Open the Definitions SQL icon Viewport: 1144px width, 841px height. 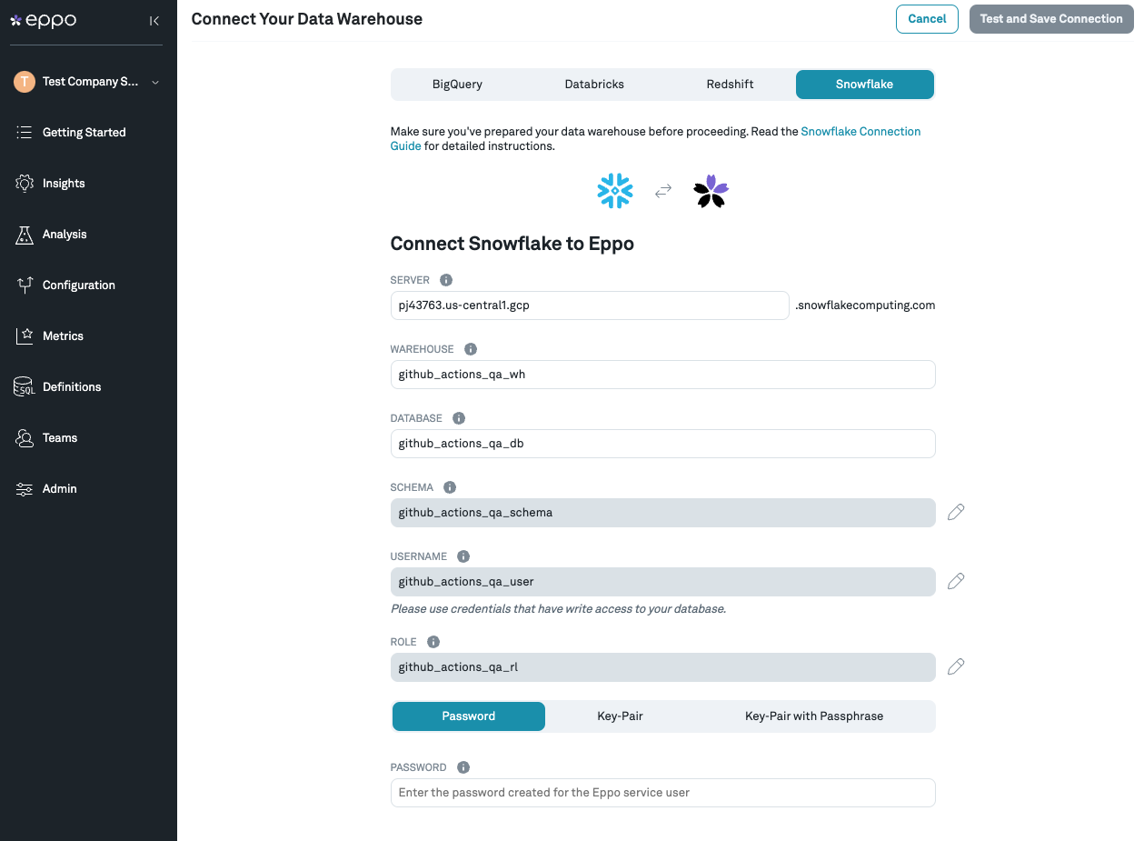click(x=24, y=386)
